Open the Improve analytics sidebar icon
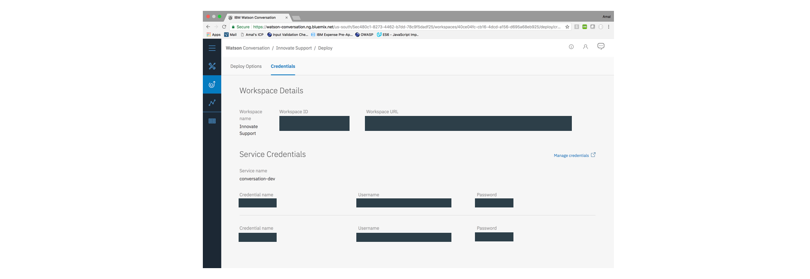Screen dimensions: 810x279 pyautogui.click(x=212, y=103)
